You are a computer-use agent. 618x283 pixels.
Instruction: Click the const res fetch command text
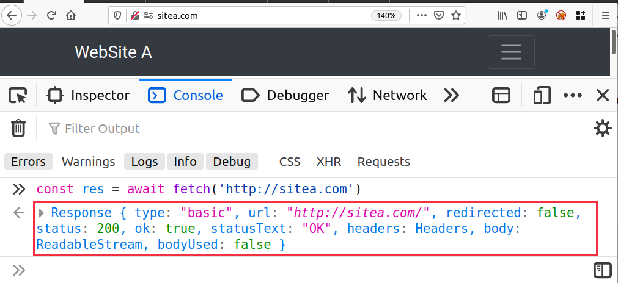click(x=199, y=189)
